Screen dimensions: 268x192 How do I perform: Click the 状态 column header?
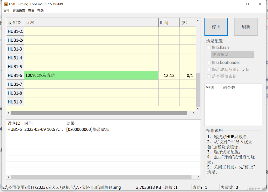point(91,23)
